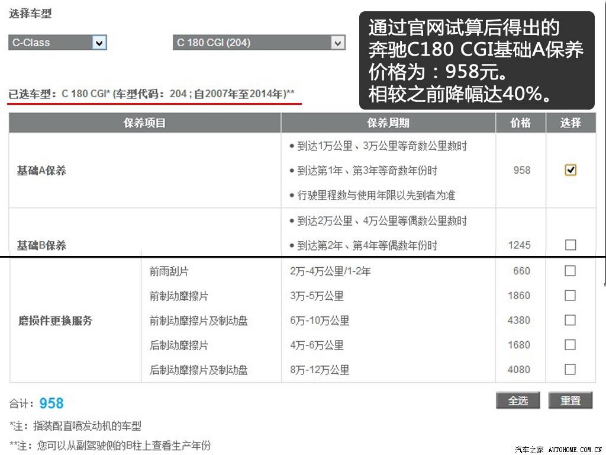Click the 8万-12万公里 interval text

[320, 370]
